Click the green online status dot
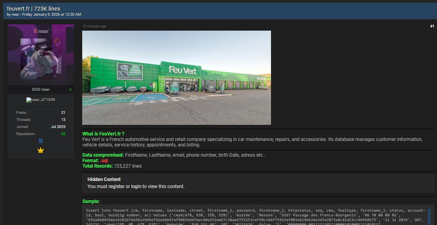This screenshot has height=225, width=437. (x=70, y=90)
